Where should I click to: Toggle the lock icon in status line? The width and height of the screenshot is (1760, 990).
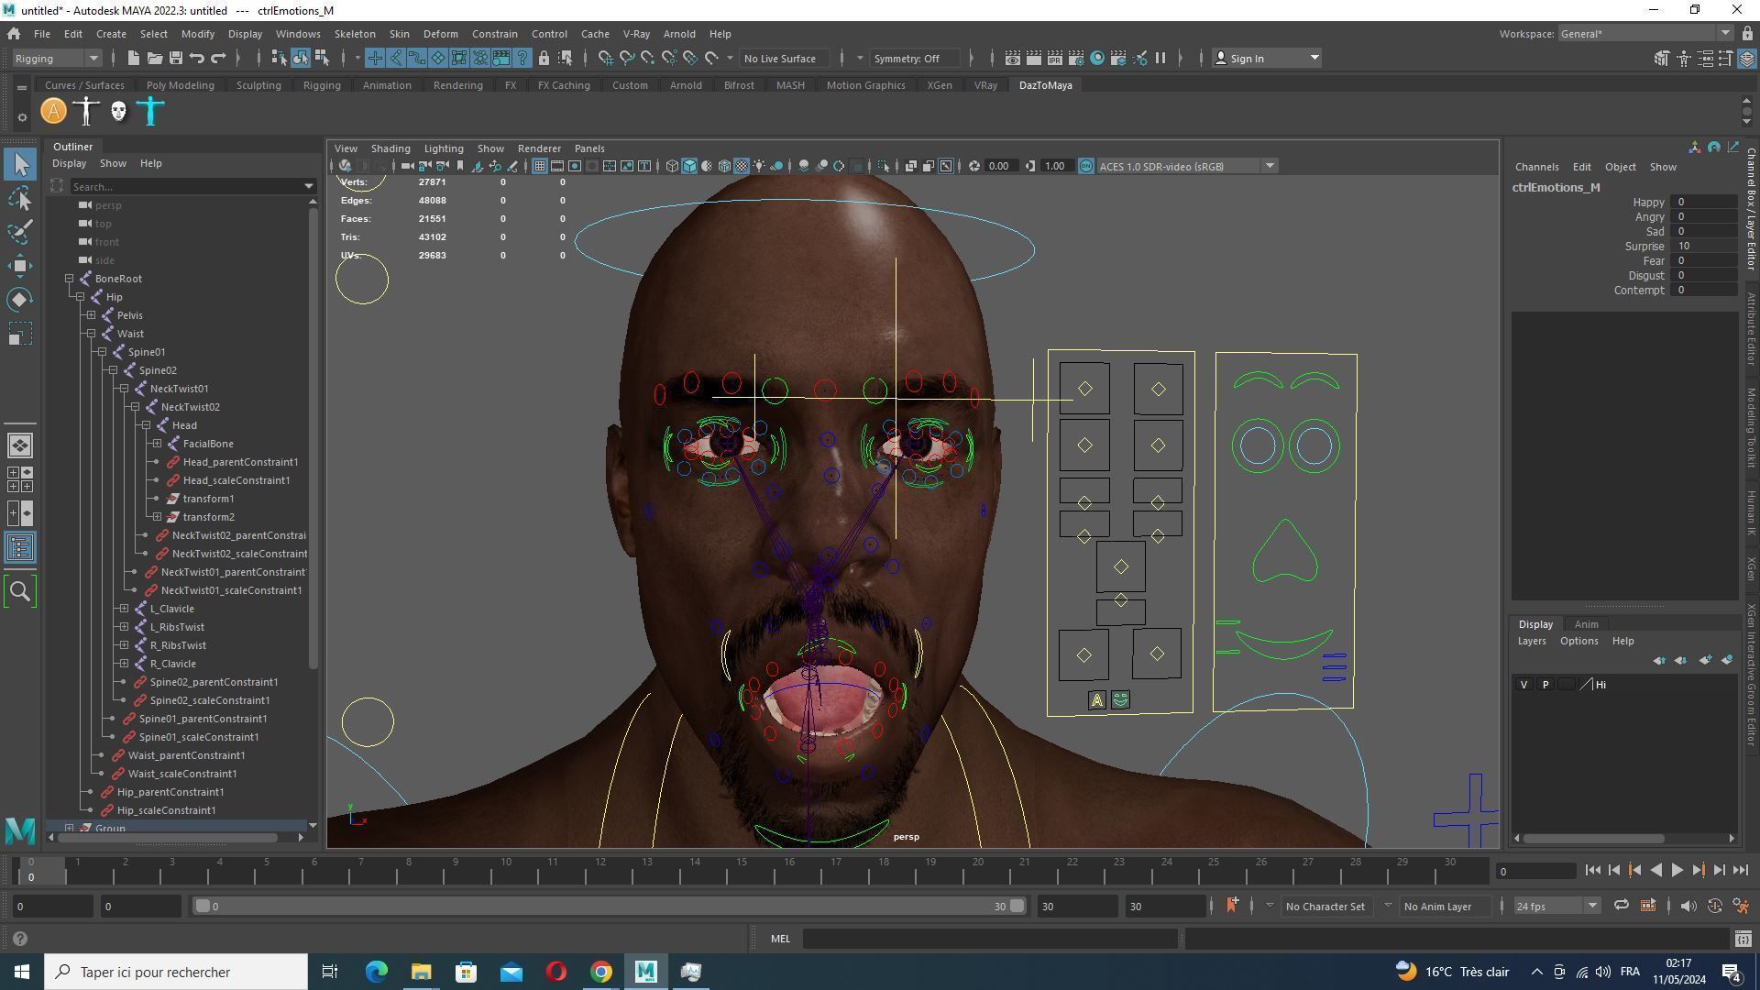(544, 58)
